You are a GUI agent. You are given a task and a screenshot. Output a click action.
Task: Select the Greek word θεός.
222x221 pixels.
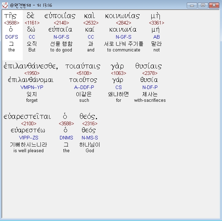point(88,116)
